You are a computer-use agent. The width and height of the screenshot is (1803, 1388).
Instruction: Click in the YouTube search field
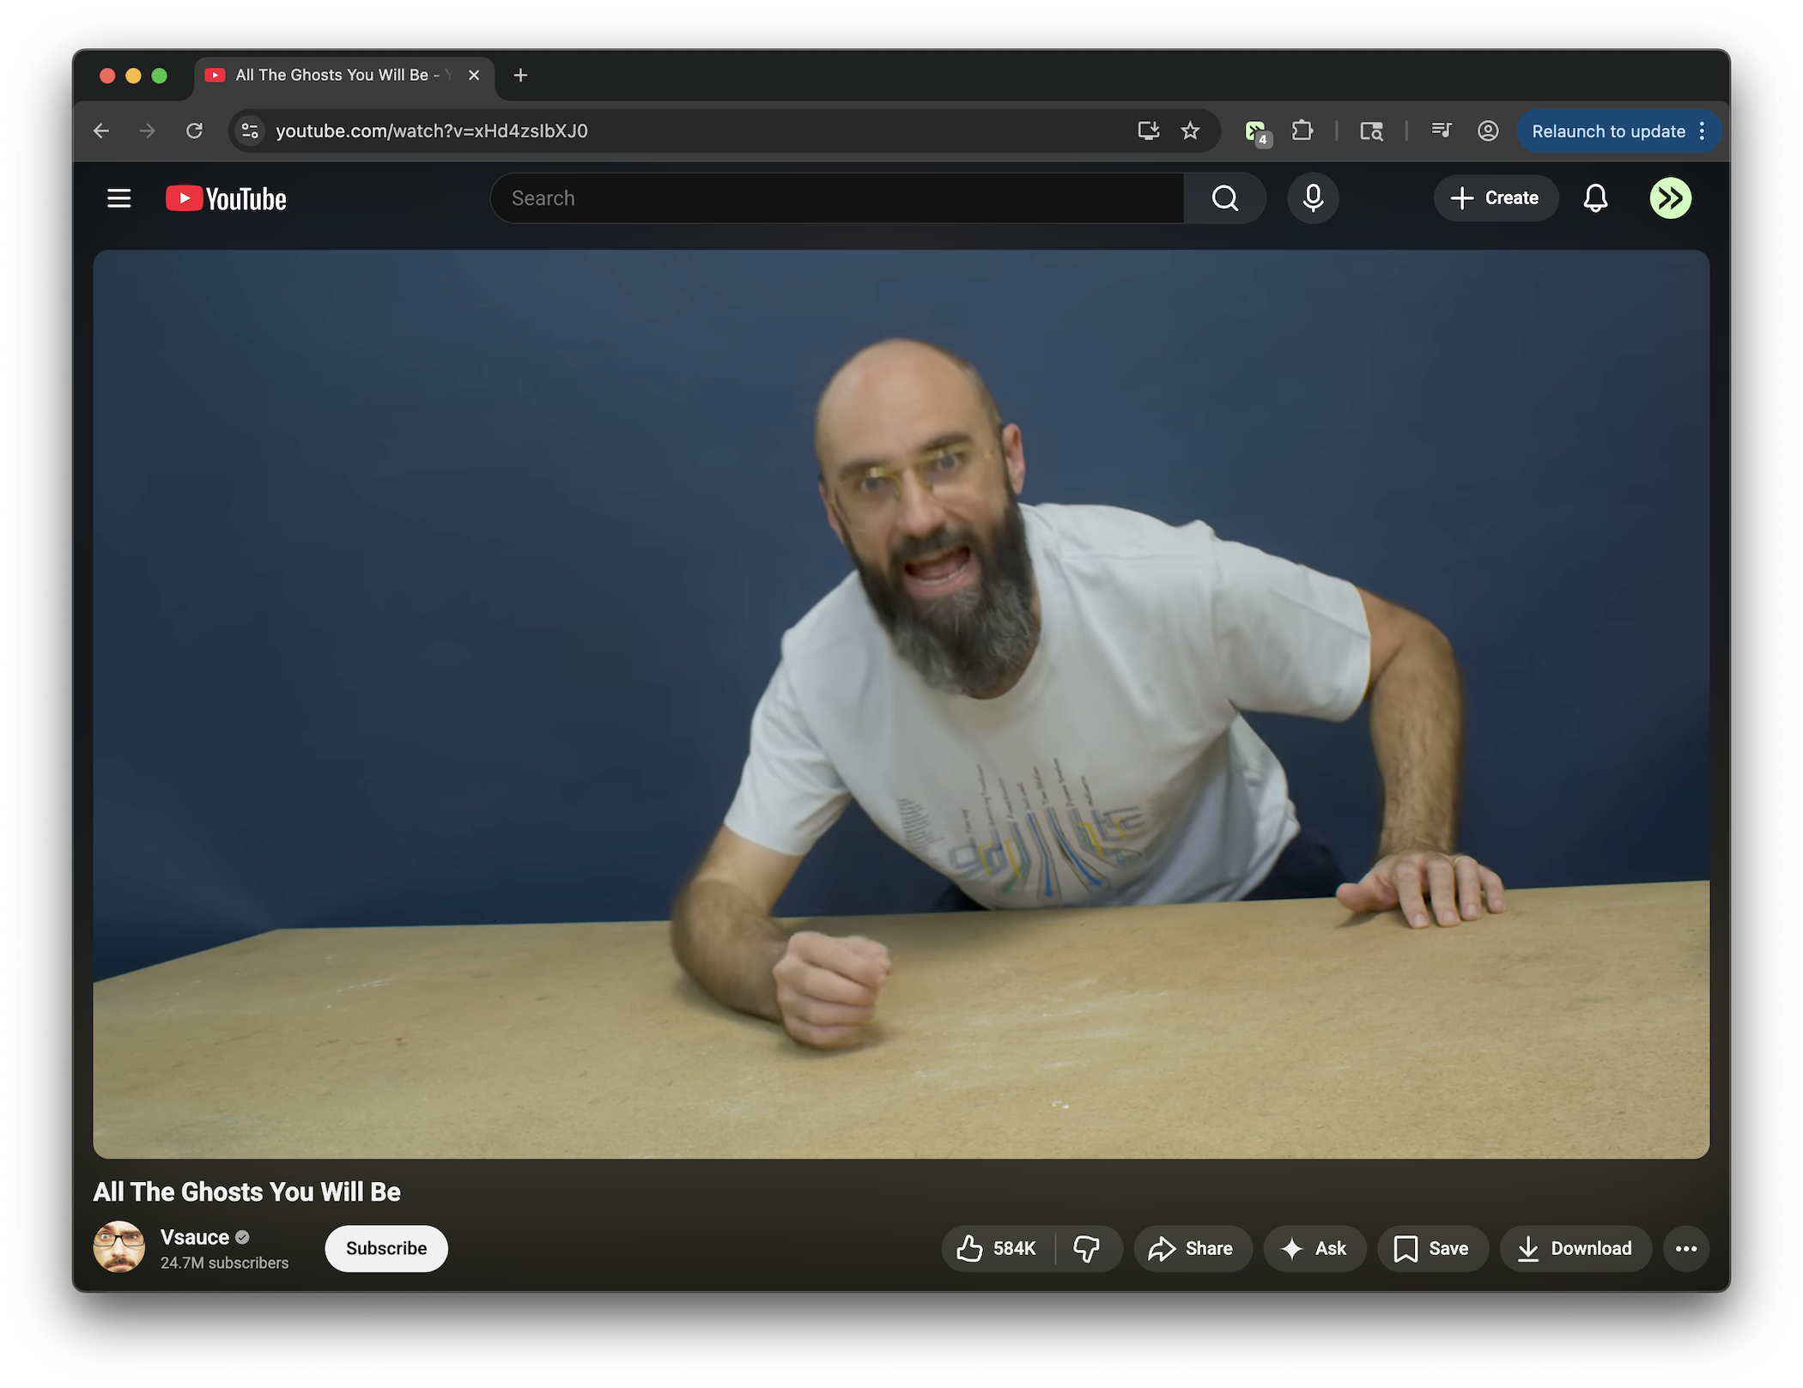[x=837, y=198]
